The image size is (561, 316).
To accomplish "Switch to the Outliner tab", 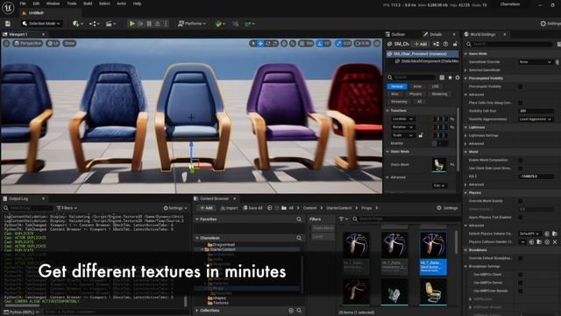I will (x=395, y=34).
